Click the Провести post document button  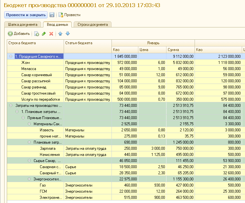coord(69,15)
